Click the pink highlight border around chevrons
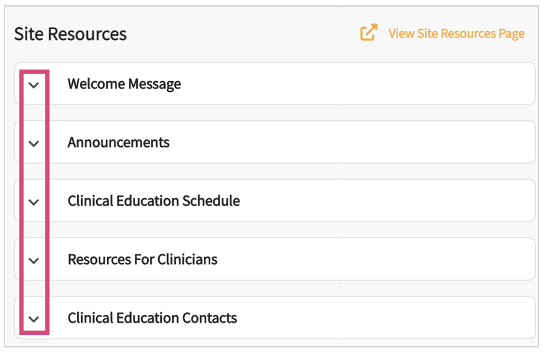The width and height of the screenshot is (543, 352). [x=48, y=174]
